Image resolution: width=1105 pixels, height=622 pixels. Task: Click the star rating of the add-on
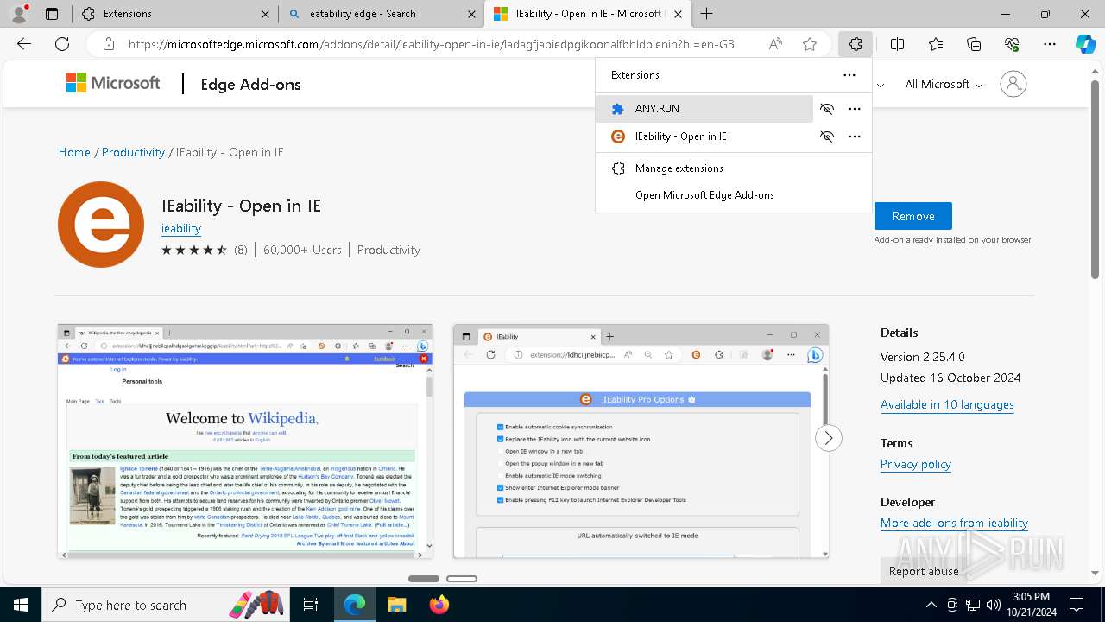pyautogui.click(x=194, y=250)
